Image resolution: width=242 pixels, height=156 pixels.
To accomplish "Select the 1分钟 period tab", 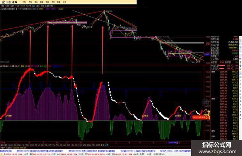I will click(7, 6).
